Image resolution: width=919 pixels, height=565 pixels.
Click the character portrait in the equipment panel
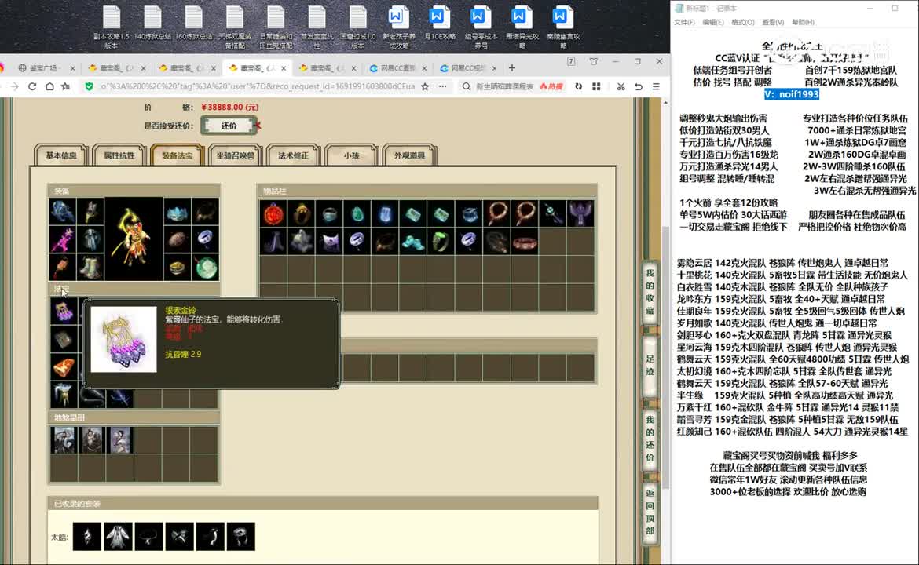coord(134,239)
